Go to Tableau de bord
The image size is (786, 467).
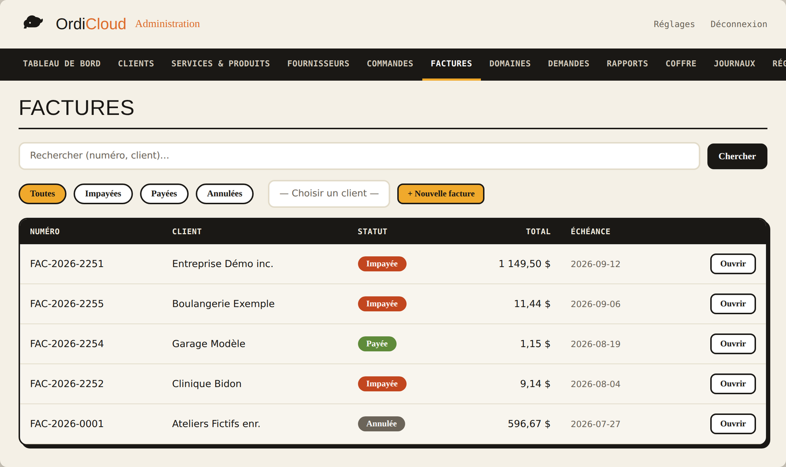(x=62, y=64)
